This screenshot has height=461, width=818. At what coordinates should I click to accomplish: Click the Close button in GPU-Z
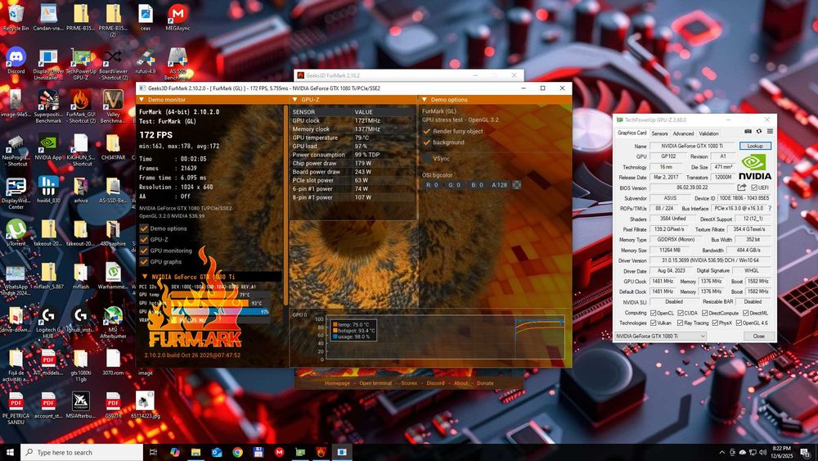coord(758,337)
